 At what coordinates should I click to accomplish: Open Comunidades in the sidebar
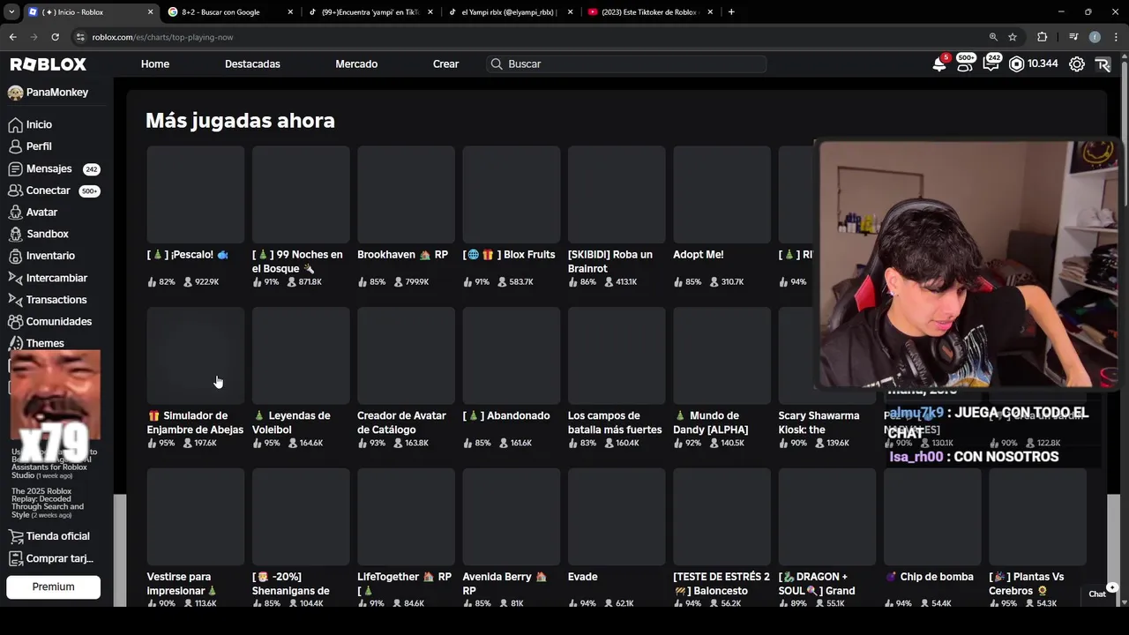point(56,322)
